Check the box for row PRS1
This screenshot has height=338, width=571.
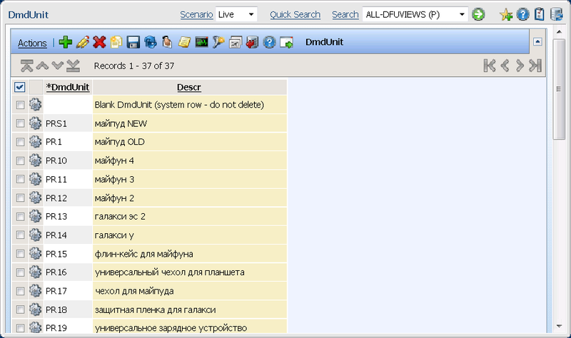tap(20, 123)
